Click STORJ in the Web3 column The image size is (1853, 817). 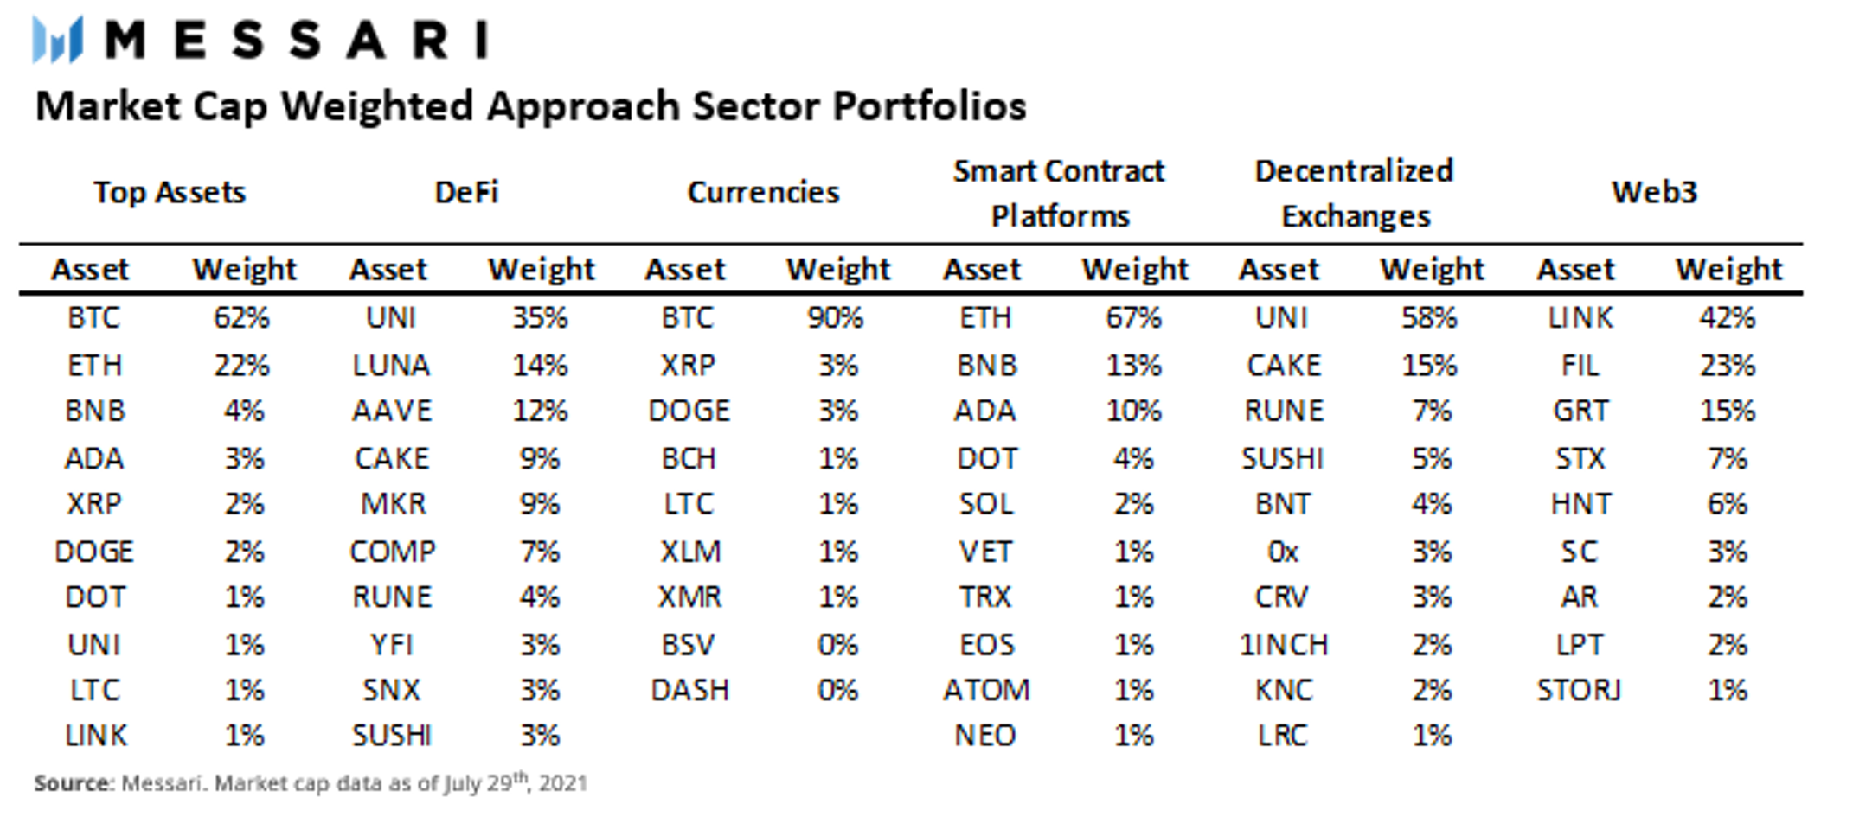(1579, 690)
